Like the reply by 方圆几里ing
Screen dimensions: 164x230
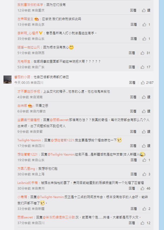[146, 174]
